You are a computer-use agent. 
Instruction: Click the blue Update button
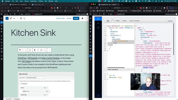pyautogui.click(x=76, y=18)
